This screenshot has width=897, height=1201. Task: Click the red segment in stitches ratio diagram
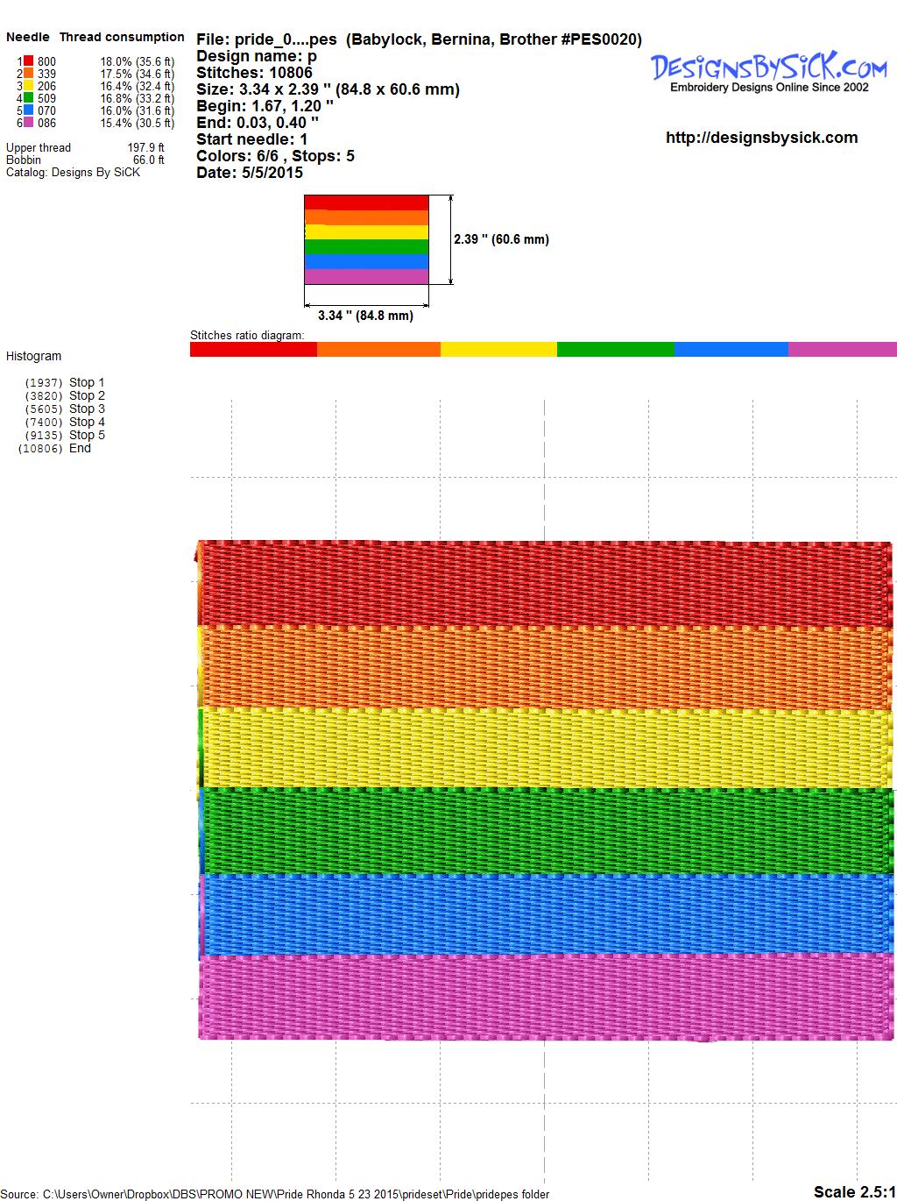[253, 350]
